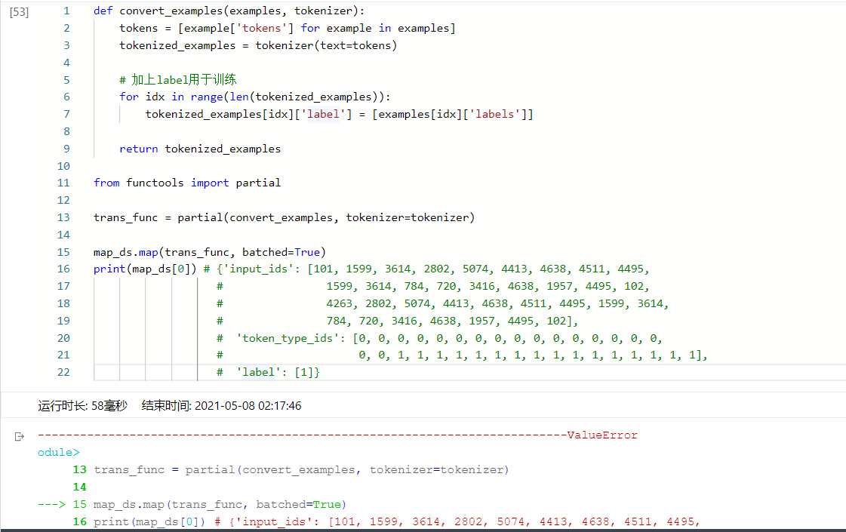The width and height of the screenshot is (846, 532).
Task: Click the red 'ValueError' label in traceback
Action: click(x=602, y=435)
